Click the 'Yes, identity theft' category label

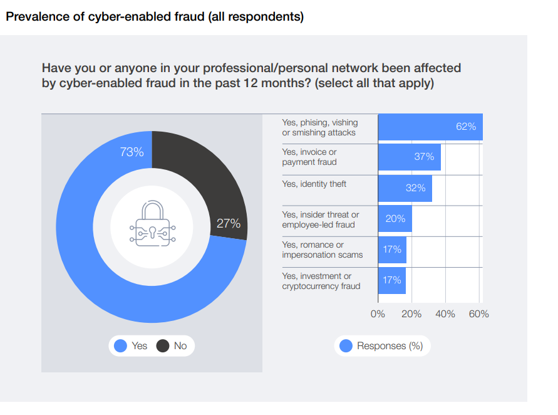pos(314,184)
